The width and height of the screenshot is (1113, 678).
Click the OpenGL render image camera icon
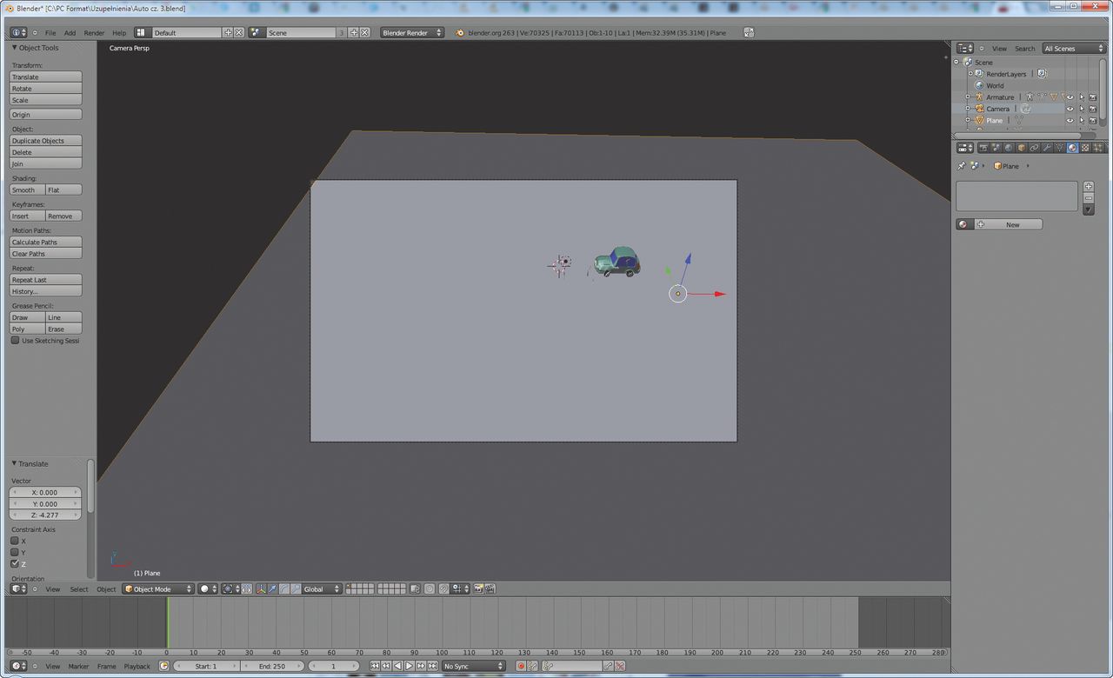478,588
